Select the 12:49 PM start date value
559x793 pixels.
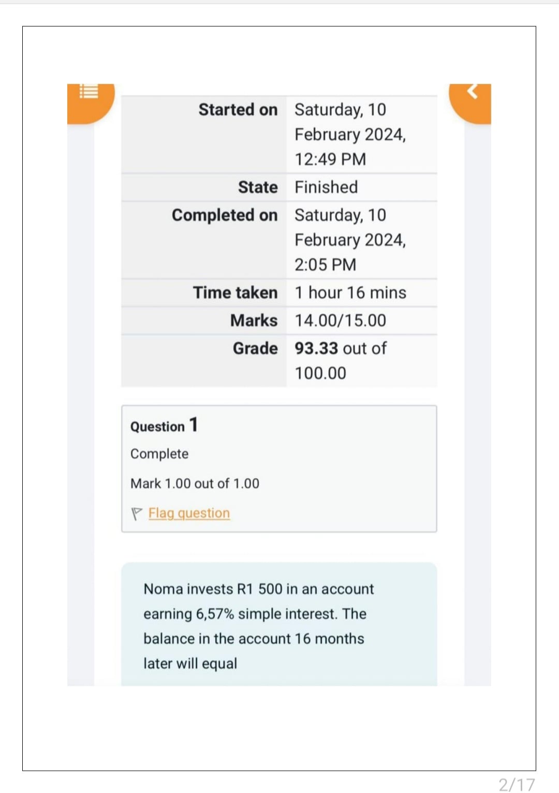coord(350,135)
